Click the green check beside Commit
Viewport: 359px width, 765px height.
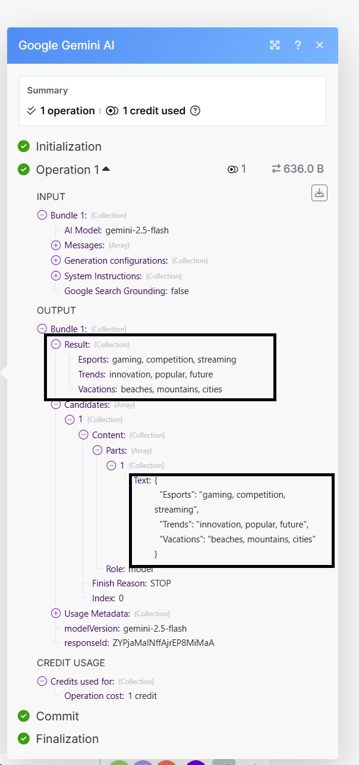click(x=24, y=716)
